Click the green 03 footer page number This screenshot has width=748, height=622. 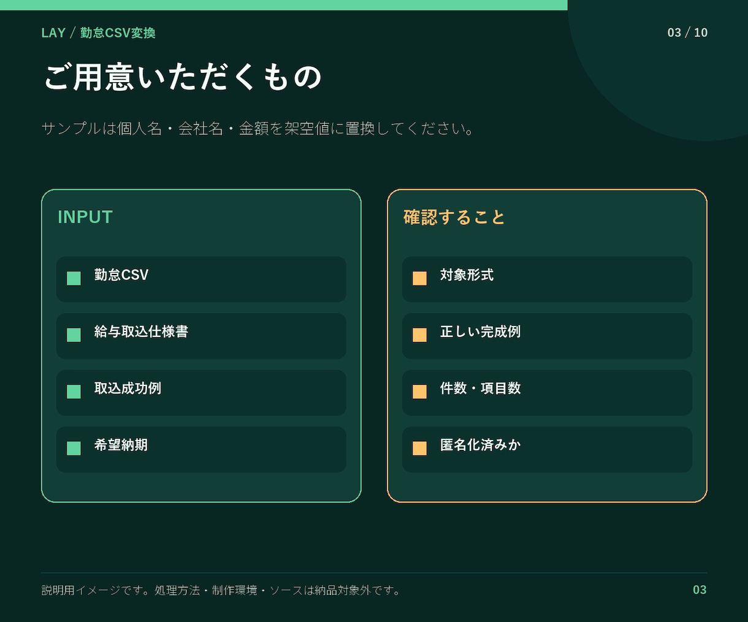point(700,590)
